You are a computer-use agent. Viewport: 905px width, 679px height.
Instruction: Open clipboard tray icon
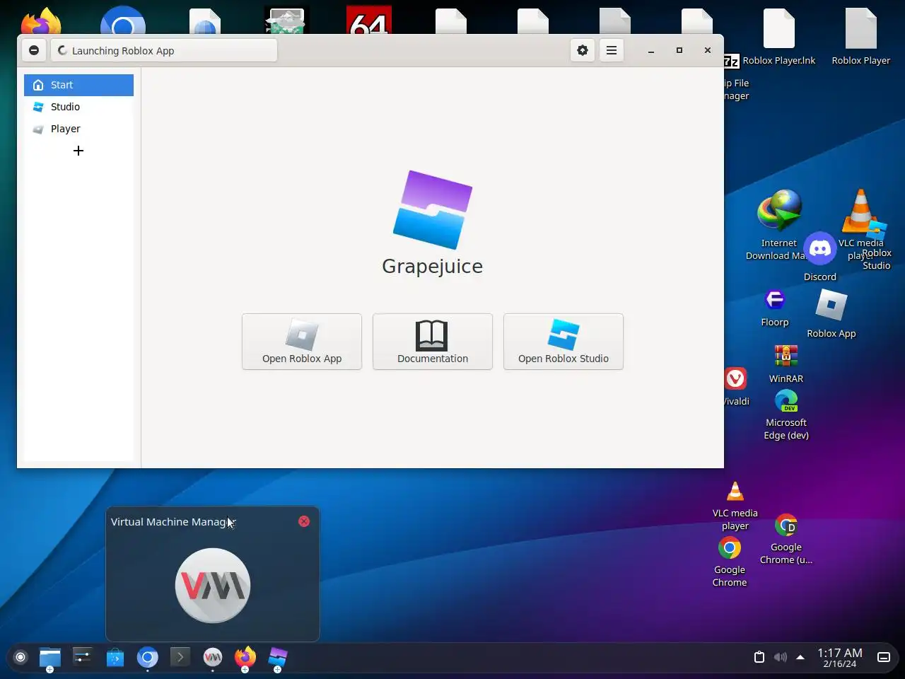click(759, 657)
